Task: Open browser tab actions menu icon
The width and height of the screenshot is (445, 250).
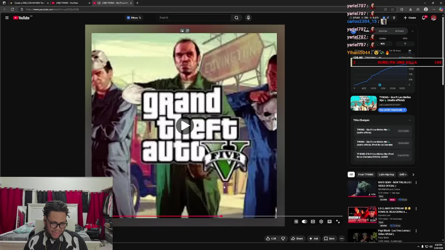Action: coord(4,3)
